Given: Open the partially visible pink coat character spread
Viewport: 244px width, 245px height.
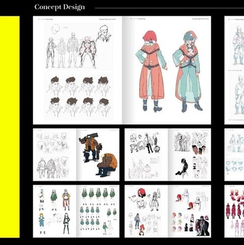Looking at the screenshot, I should pos(234,211).
